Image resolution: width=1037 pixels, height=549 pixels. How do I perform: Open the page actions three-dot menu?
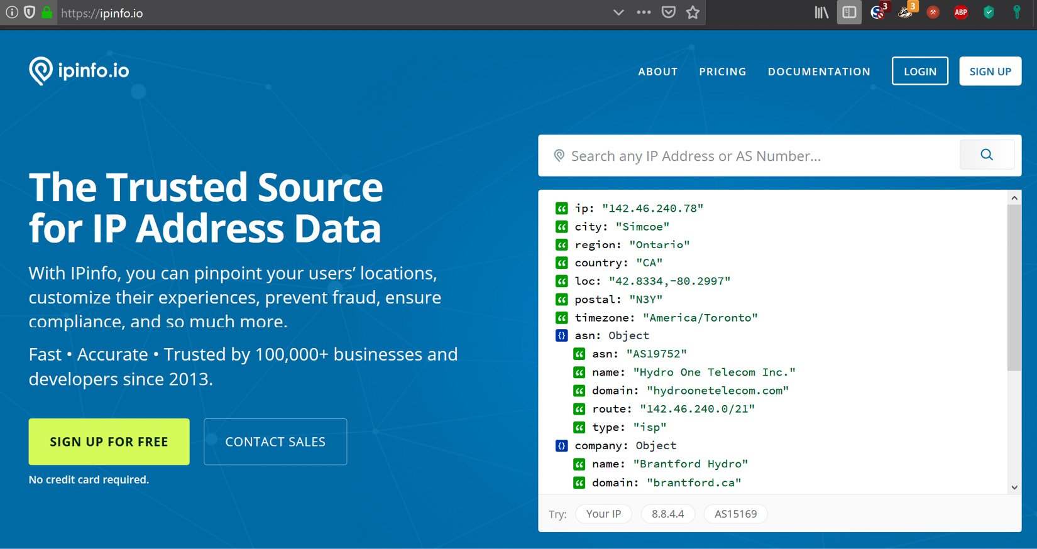(x=644, y=13)
